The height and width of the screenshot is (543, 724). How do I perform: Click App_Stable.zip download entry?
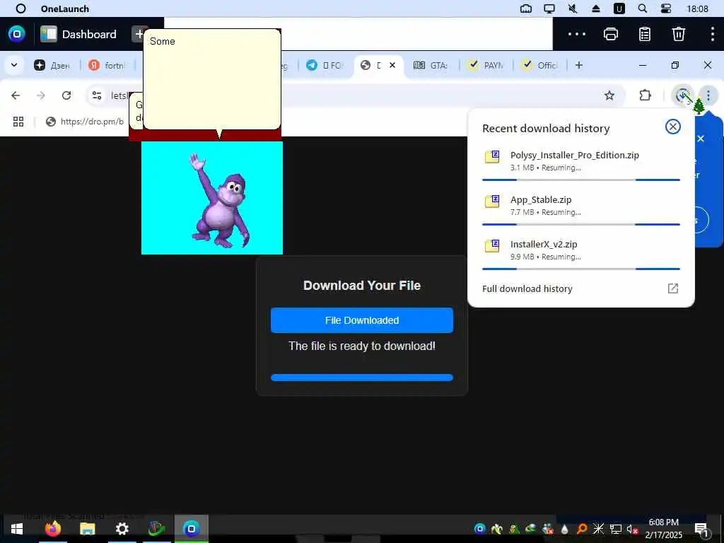coord(581,206)
